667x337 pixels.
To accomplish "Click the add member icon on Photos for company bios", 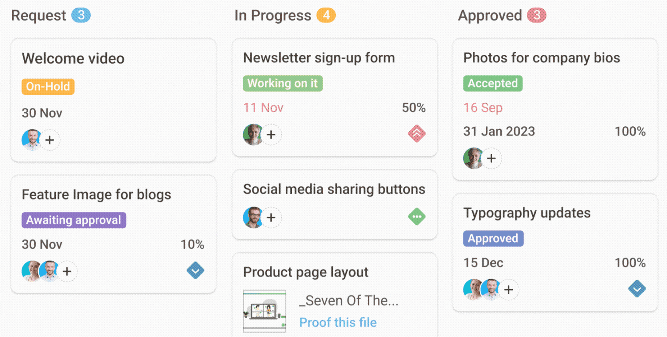I will [491, 158].
